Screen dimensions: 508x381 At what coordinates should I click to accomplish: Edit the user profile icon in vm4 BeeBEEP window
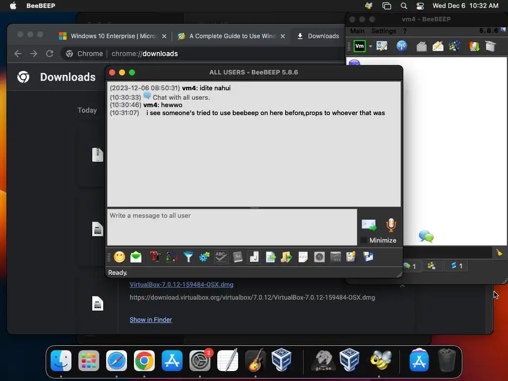382,46
